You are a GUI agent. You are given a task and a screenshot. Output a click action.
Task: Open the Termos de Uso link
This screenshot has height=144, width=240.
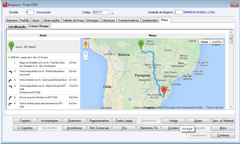point(215,107)
